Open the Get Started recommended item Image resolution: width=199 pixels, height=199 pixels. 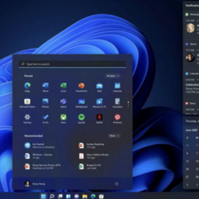[x=40, y=145]
